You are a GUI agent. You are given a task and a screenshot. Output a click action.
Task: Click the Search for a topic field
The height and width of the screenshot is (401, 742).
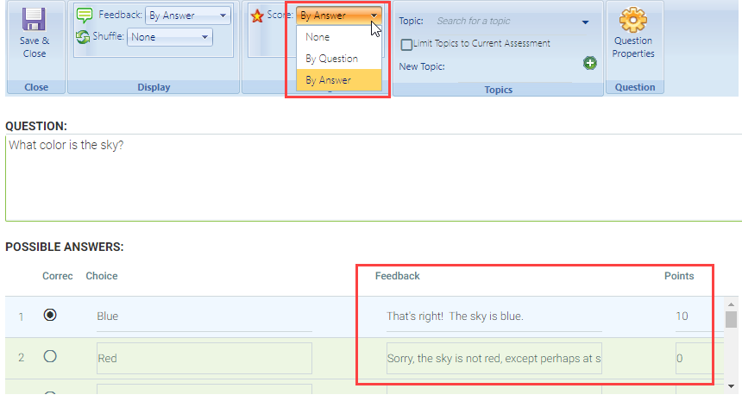[x=506, y=22]
